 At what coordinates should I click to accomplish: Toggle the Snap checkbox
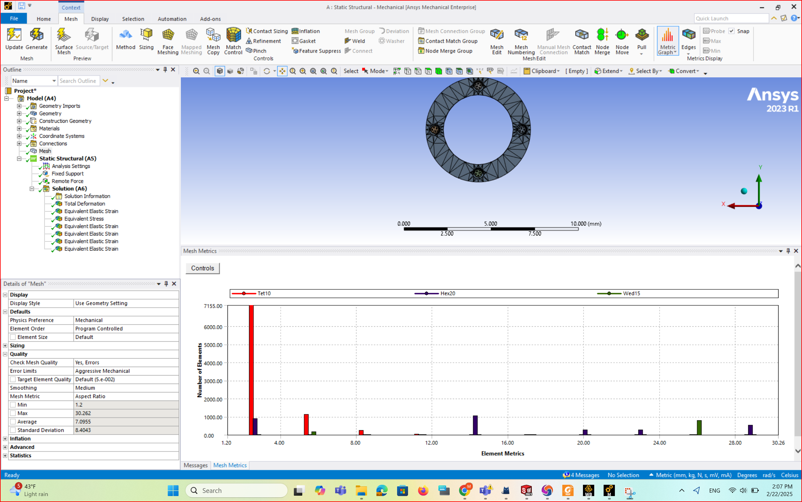pyautogui.click(x=731, y=31)
